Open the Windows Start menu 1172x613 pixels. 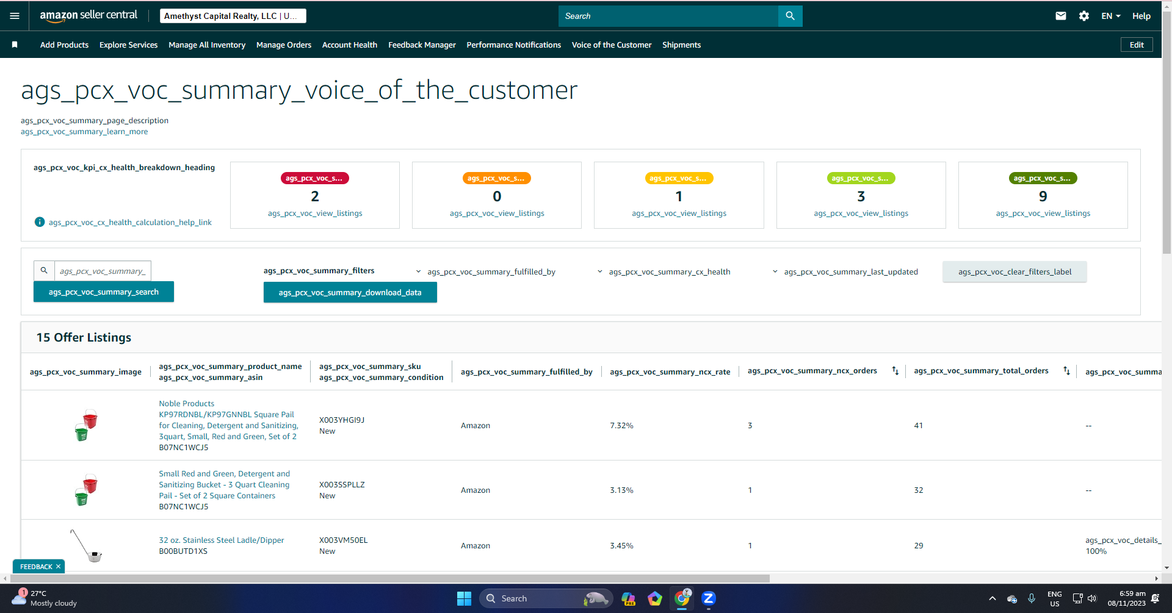click(464, 598)
